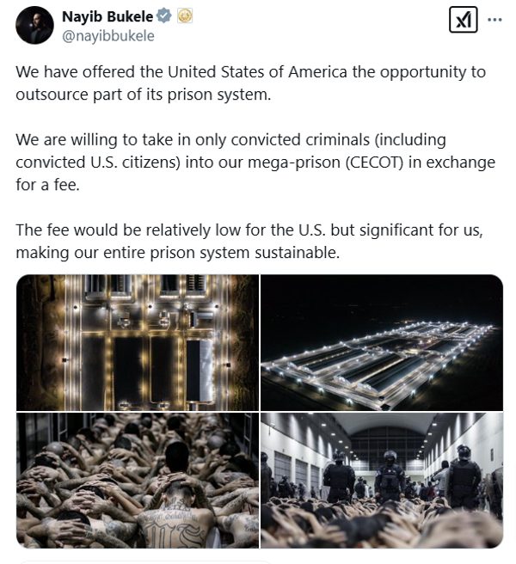Image resolution: width=516 pixels, height=564 pixels.
Task: Open the Grok explain-this-post icon
Action: 463,20
